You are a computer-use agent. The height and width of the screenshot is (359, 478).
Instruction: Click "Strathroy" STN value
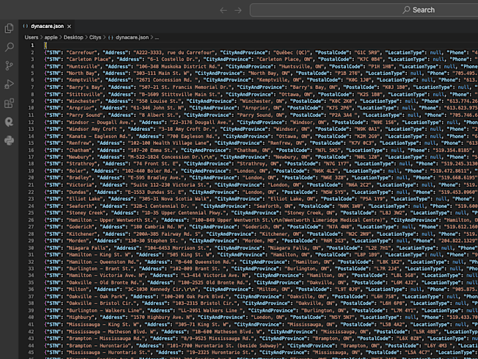click(82, 164)
